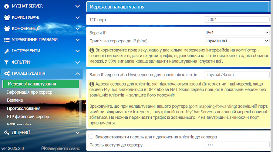
Task: Open Інформація про сервер menu item
Action: (30, 92)
